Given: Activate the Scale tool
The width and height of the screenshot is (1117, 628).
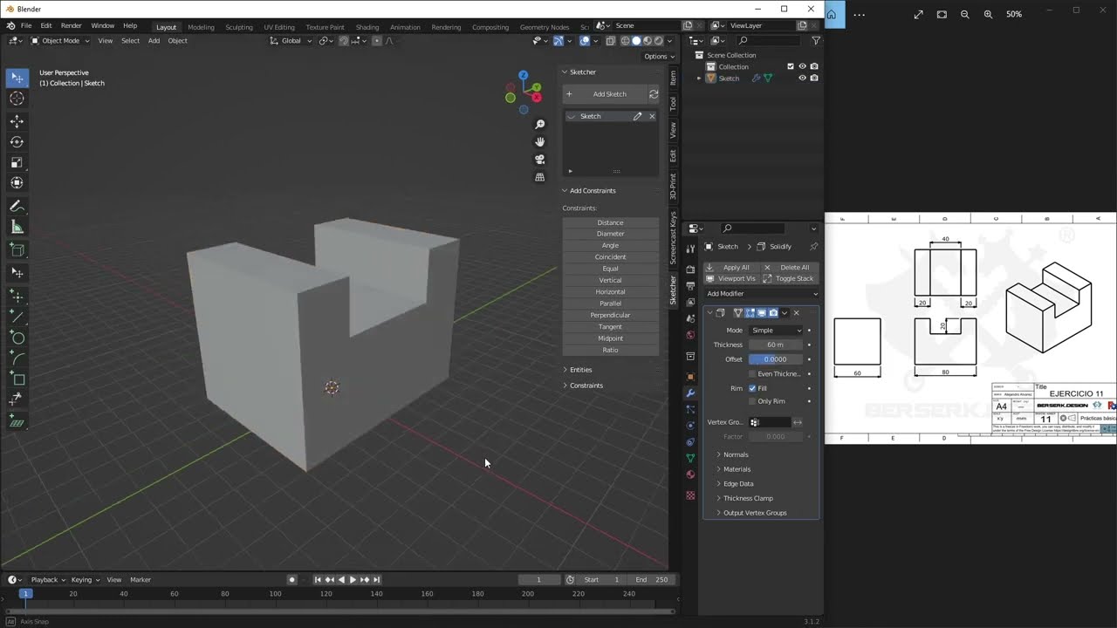Looking at the screenshot, I should pos(17,162).
